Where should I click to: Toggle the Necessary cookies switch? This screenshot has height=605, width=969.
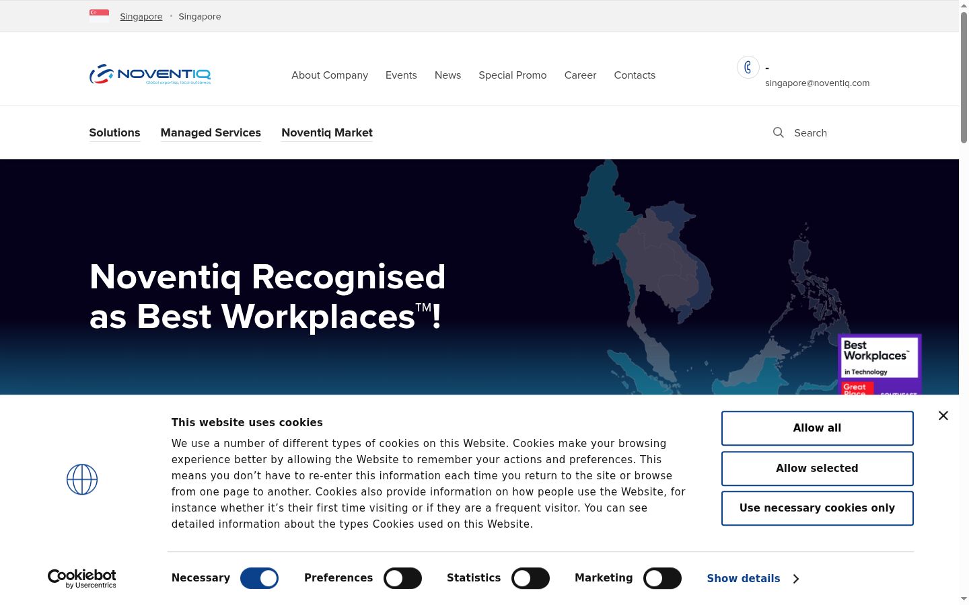(259, 578)
